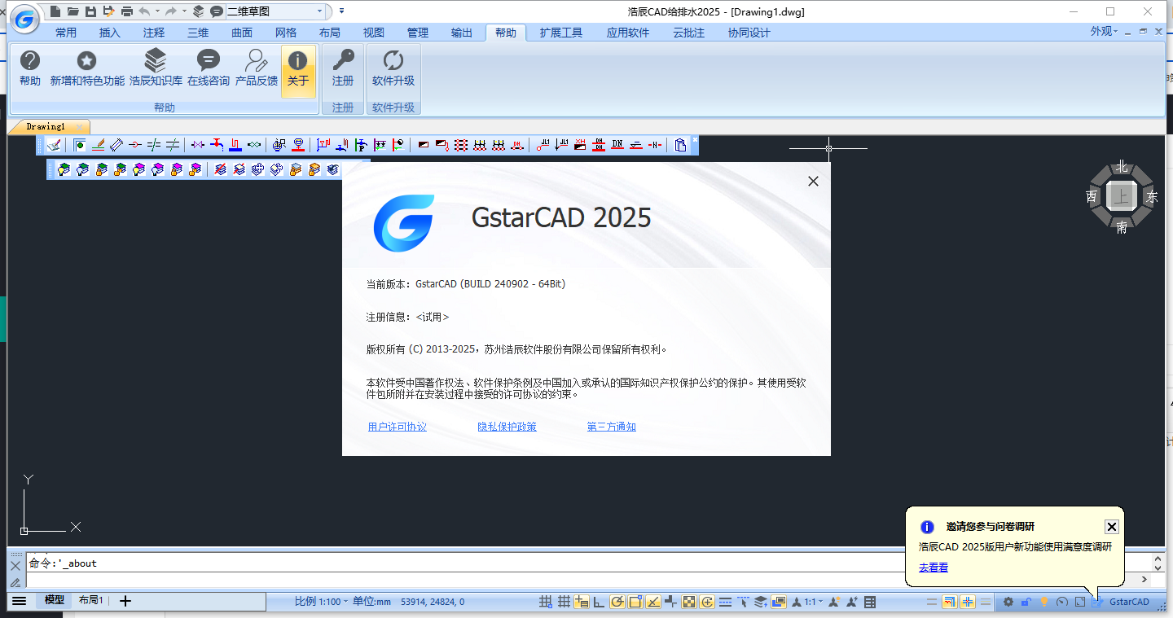
Task: Open 产品反馈 product feedback icon
Action: (x=257, y=68)
